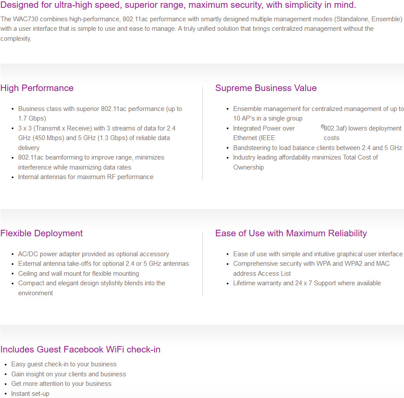The height and width of the screenshot is (398, 404).
Task: Click the main 'Designed for ultra-high speed' title
Action: tap(178, 5)
